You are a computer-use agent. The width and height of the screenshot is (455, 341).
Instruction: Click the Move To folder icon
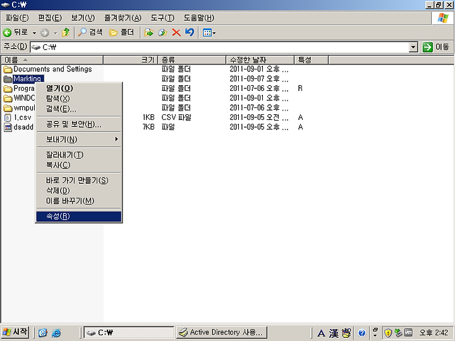pos(149,32)
